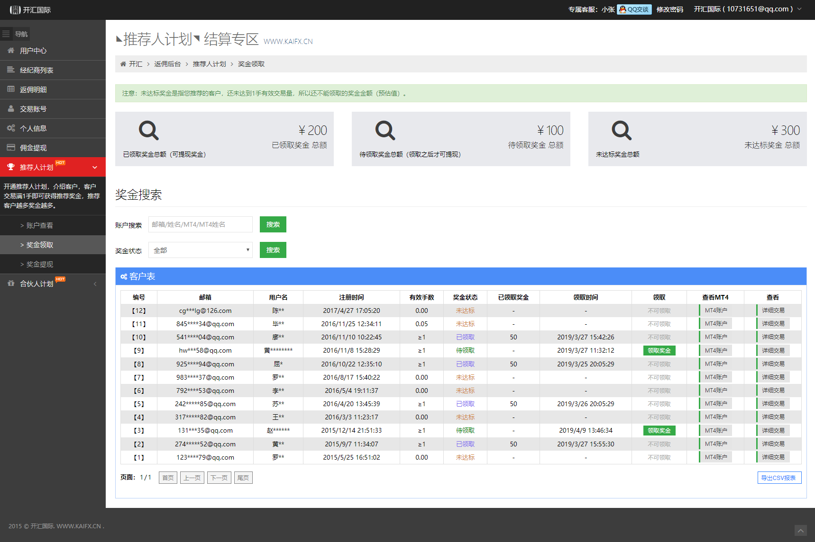This screenshot has width=815, height=542.
Task: Click the 尾页 pagination button
Action: point(243,478)
